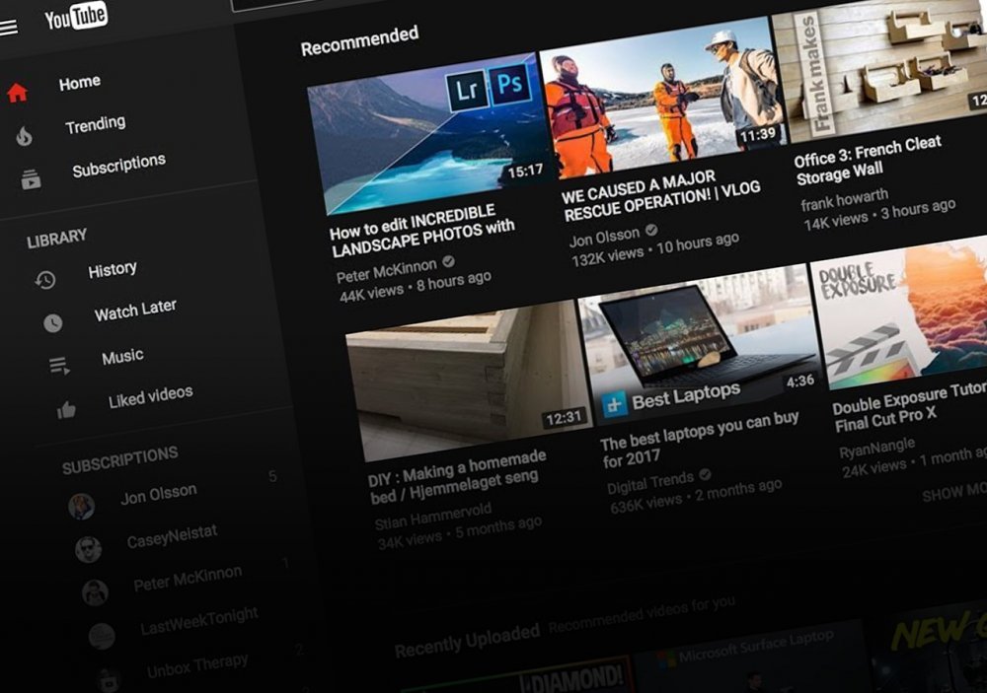
Task: Click the 'SUBSCRIPTIONS' sidebar section heading
Action: pos(120,459)
